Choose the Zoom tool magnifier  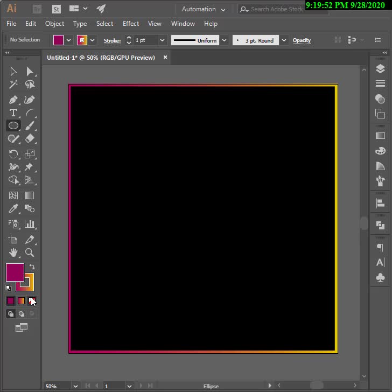30,253
